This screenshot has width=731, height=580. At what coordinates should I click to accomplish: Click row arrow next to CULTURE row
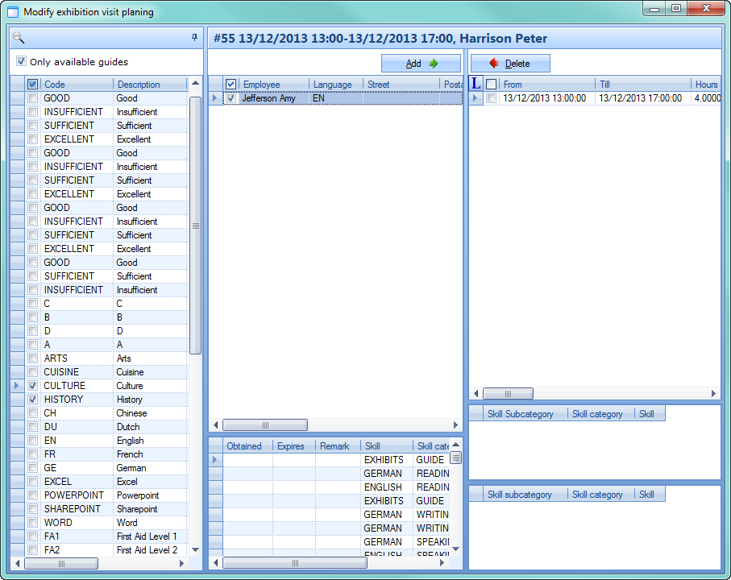point(16,386)
